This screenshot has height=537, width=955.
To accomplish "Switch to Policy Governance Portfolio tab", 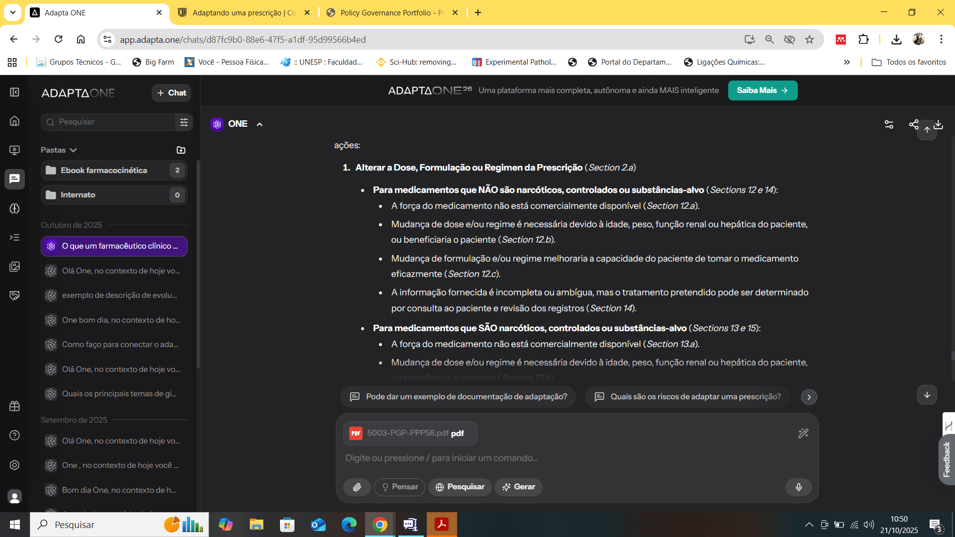I will [392, 12].
